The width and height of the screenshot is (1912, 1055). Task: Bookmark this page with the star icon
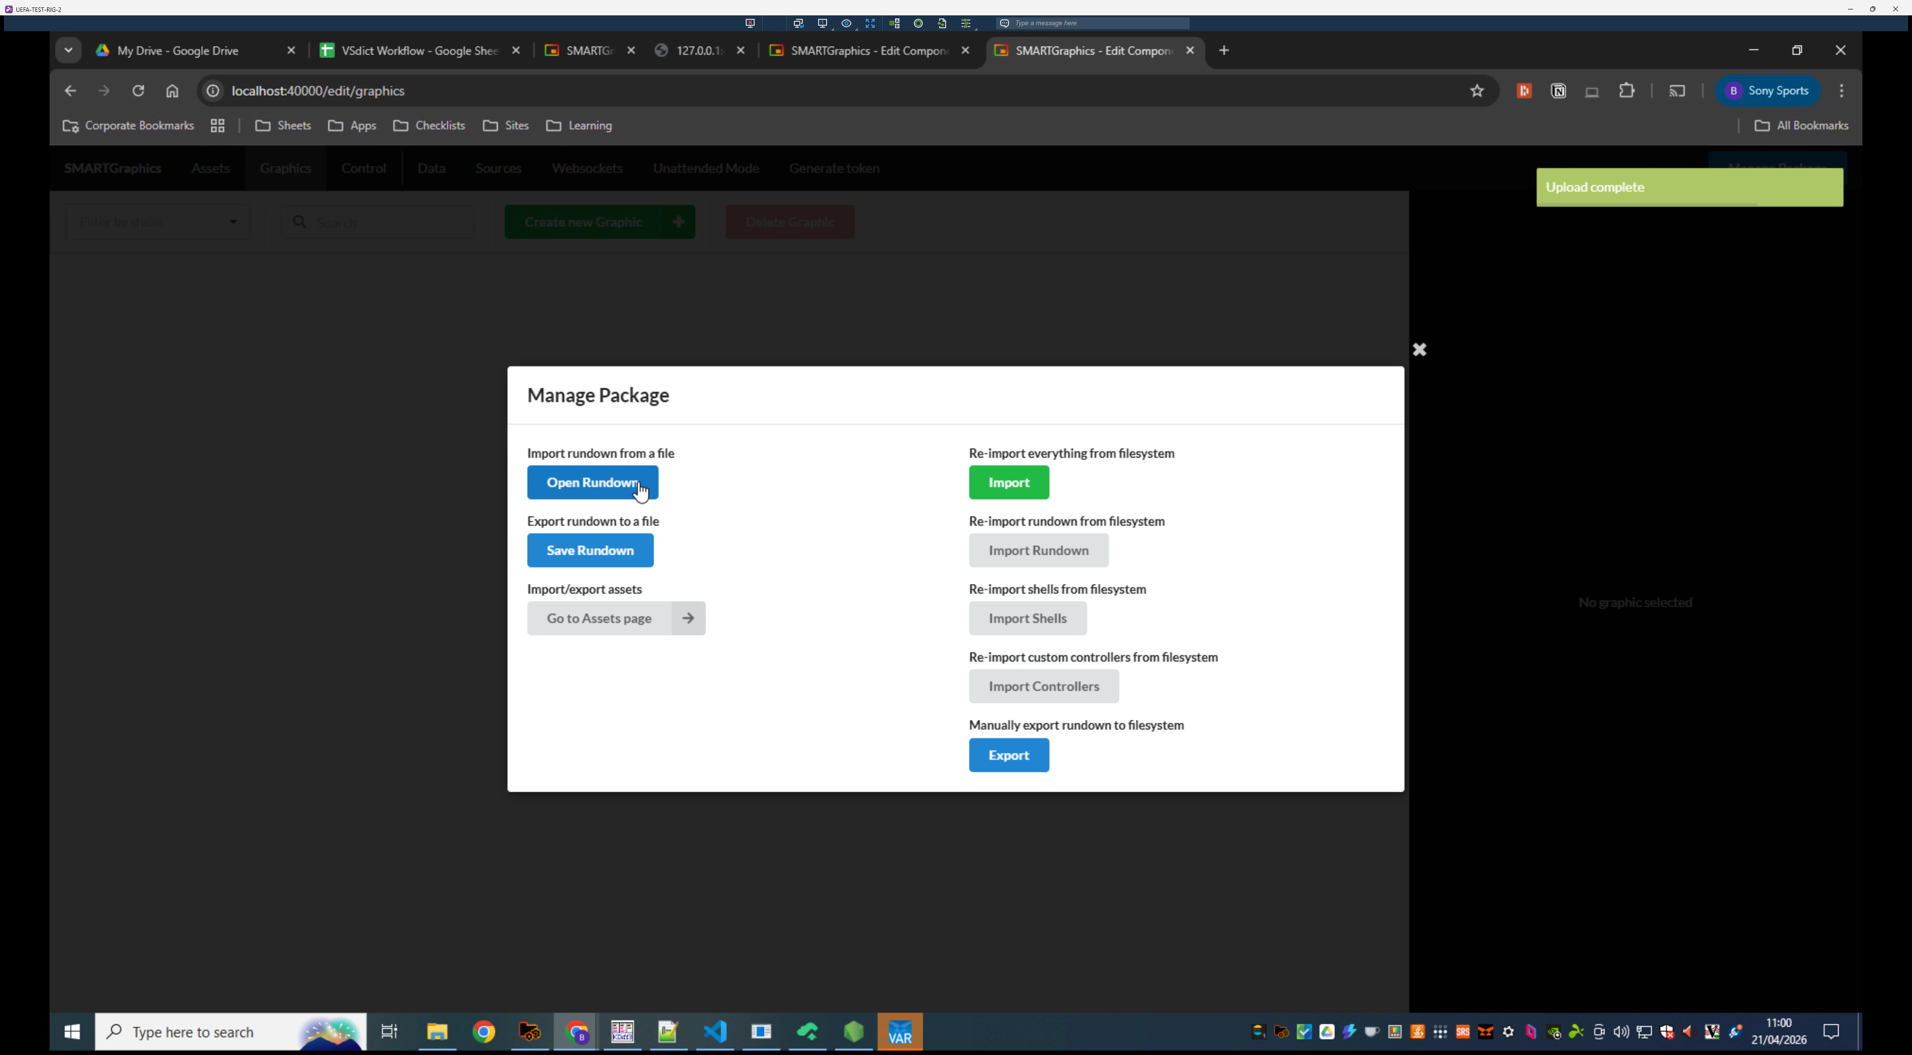pos(1477,91)
